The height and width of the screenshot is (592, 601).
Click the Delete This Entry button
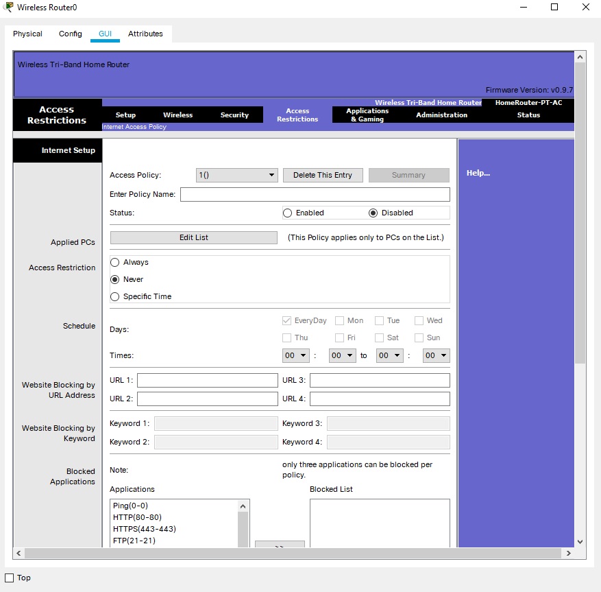click(322, 175)
